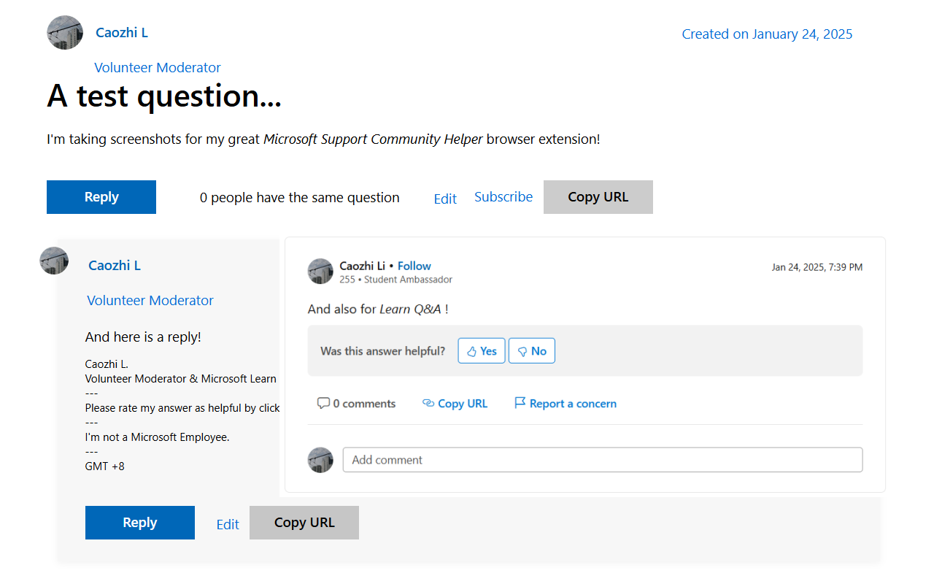Click the Created on January 24, 2025 link
This screenshot has width=934, height=584.
767,34
